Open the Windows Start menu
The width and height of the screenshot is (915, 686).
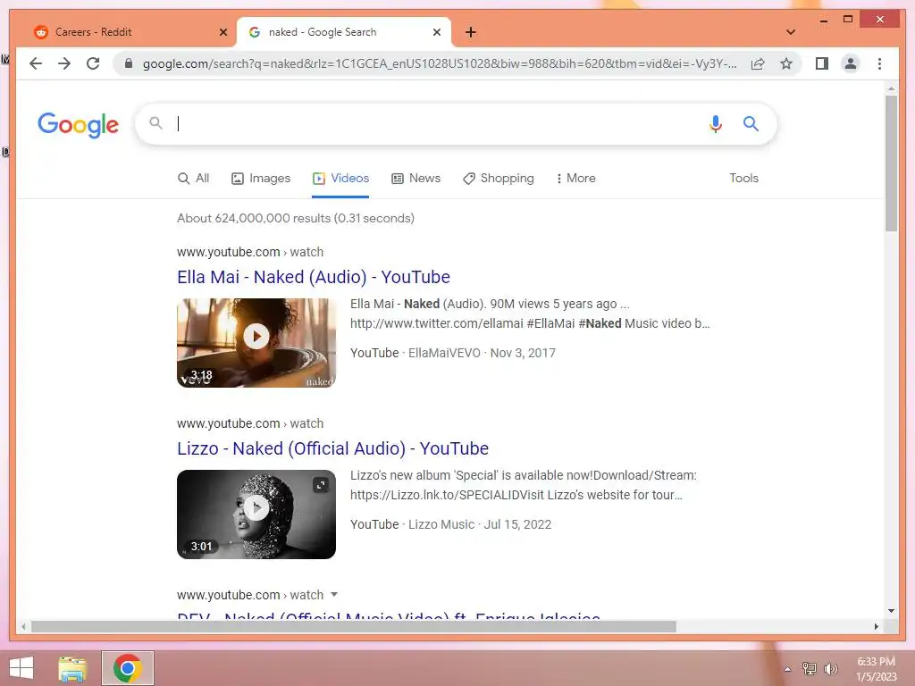click(21, 668)
